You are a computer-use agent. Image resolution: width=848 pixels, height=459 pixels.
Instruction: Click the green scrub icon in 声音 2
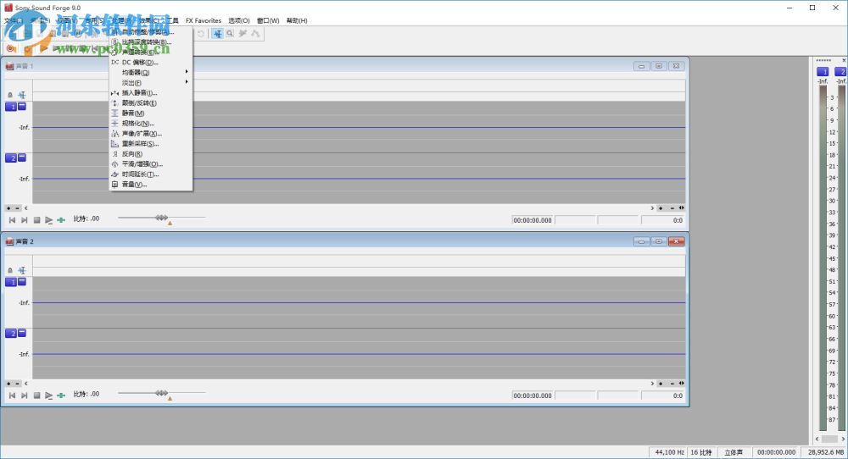click(x=61, y=395)
